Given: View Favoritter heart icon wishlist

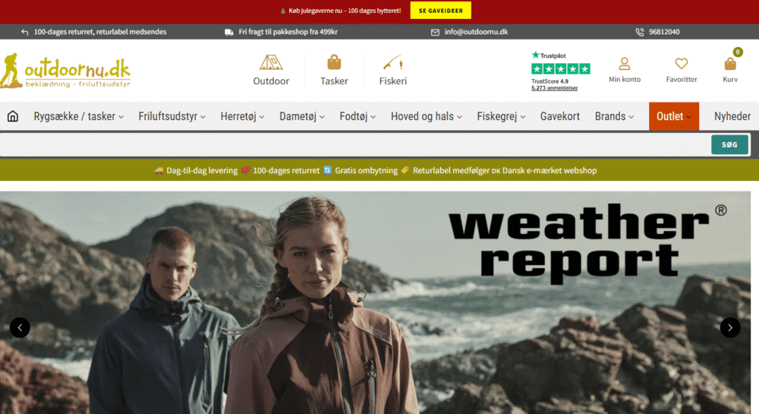Looking at the screenshot, I should pyautogui.click(x=681, y=70).
